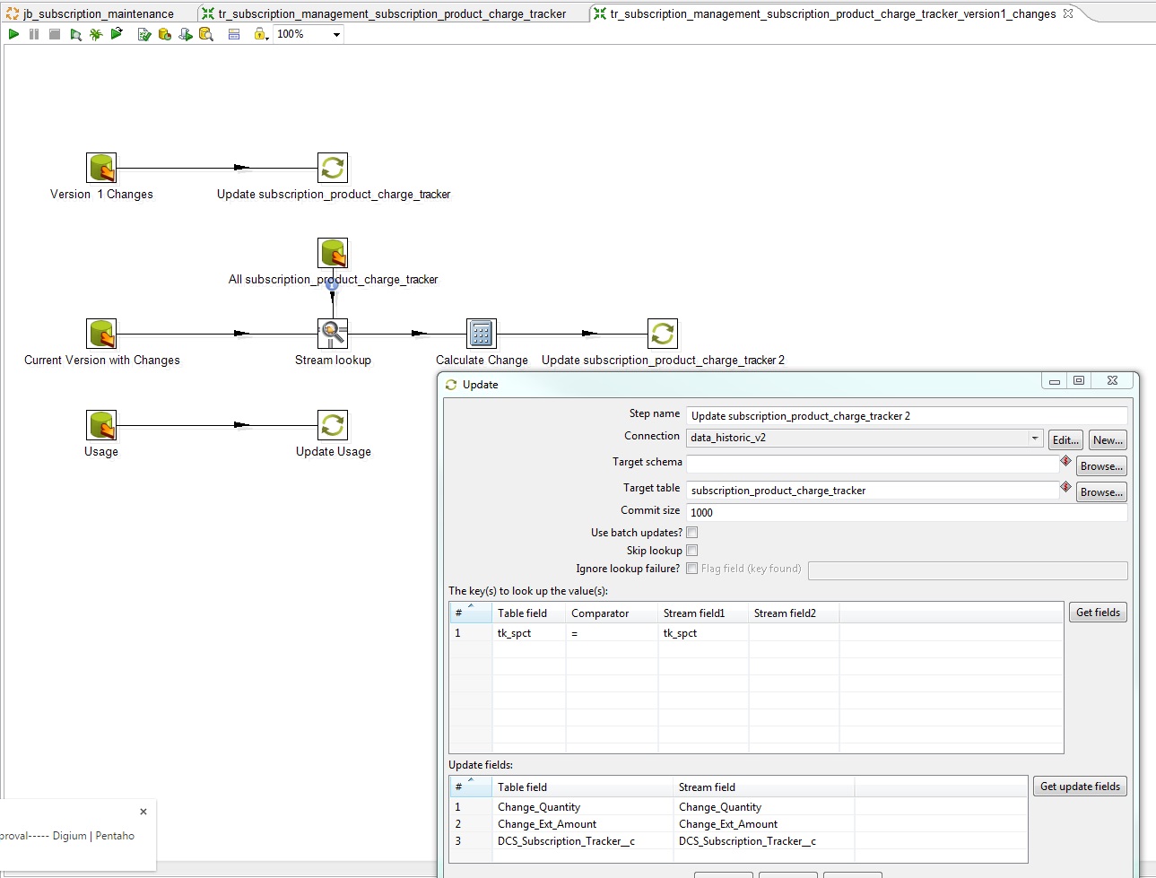Select the Version 1 Changes input step
The width and height of the screenshot is (1156, 878).
[101, 168]
